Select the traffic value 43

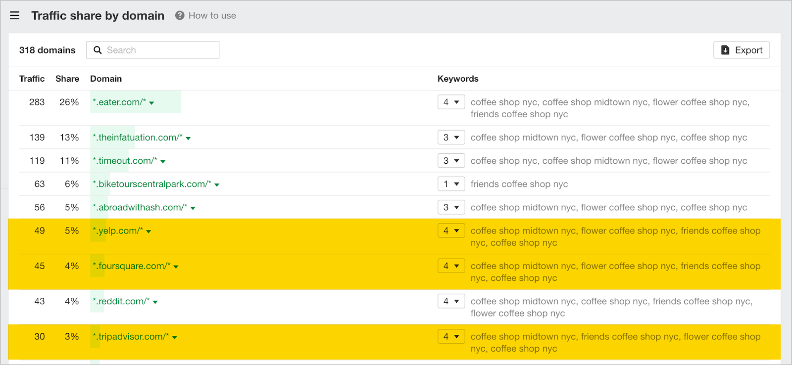[40, 301]
